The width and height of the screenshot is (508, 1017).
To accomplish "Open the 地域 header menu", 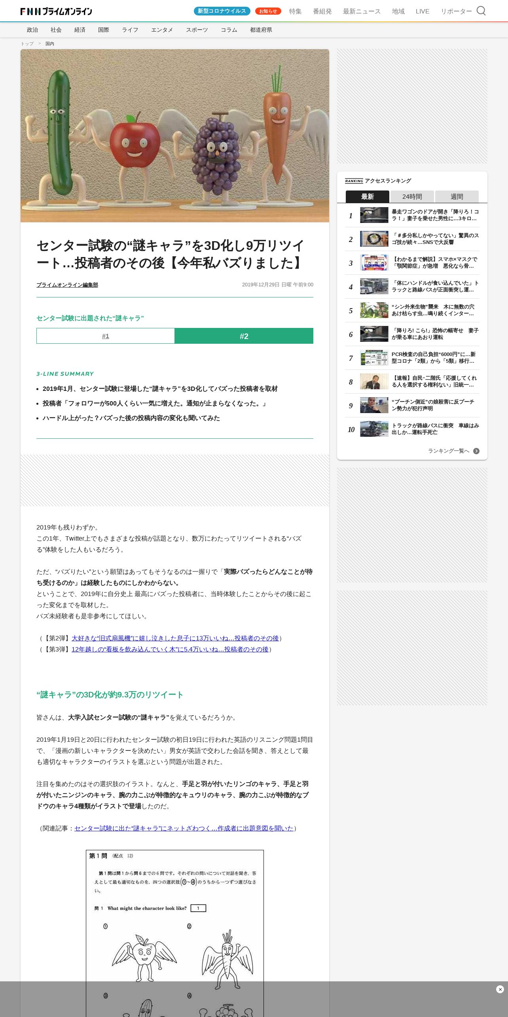I will tap(398, 11).
